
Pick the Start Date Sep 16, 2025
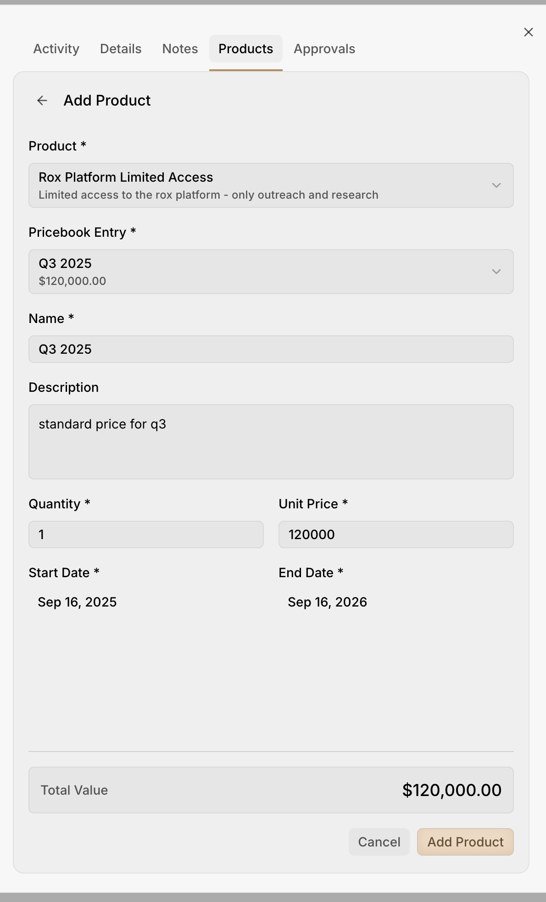click(x=78, y=602)
